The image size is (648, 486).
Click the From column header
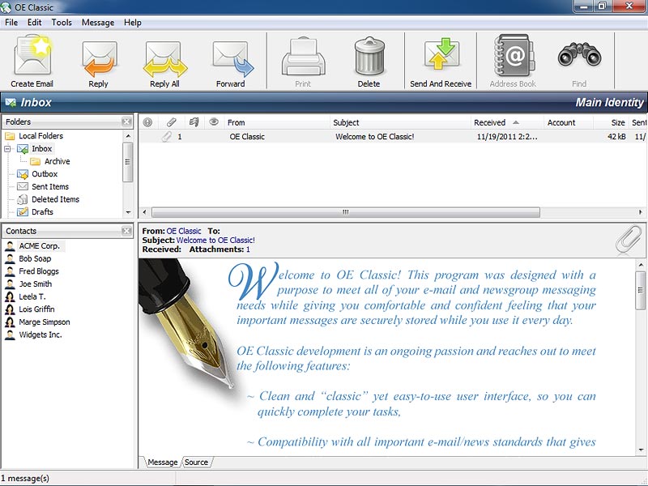(276, 122)
